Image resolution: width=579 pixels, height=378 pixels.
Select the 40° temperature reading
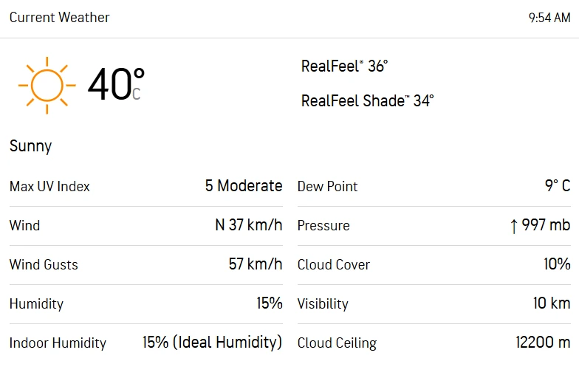pyautogui.click(x=115, y=83)
